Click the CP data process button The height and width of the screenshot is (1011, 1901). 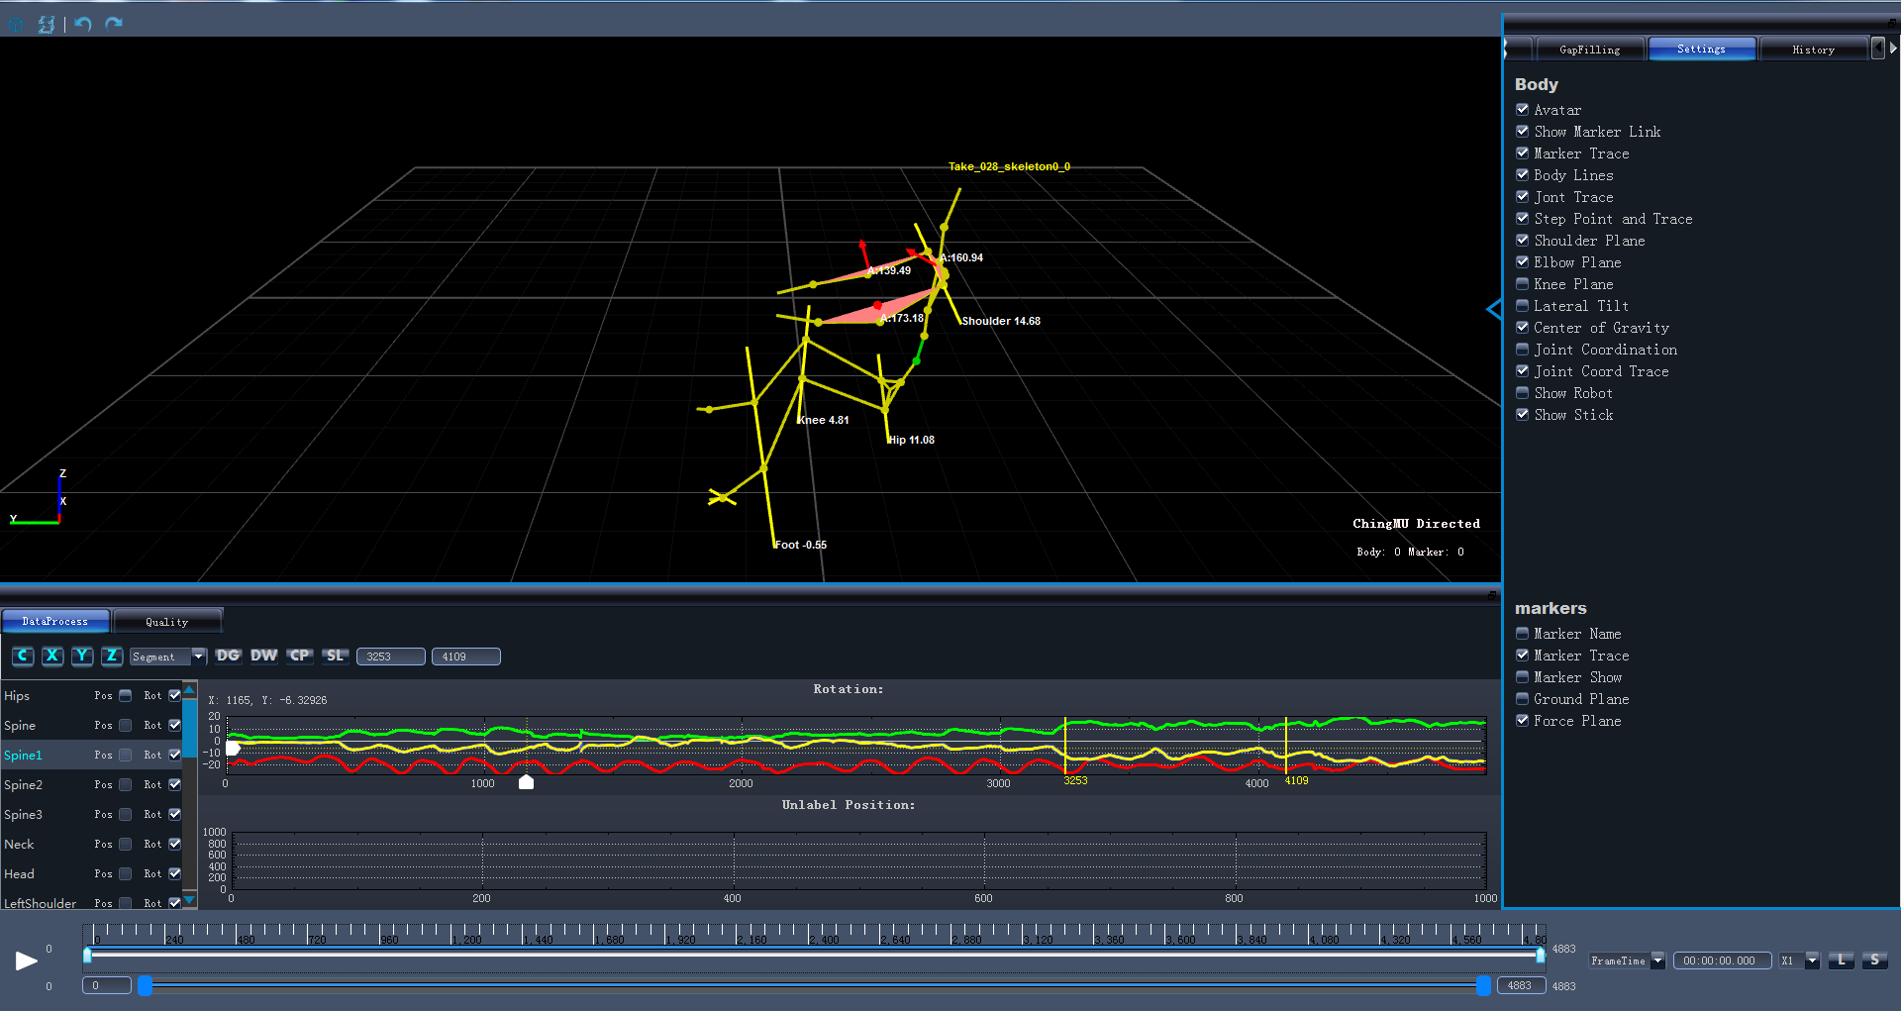point(299,656)
